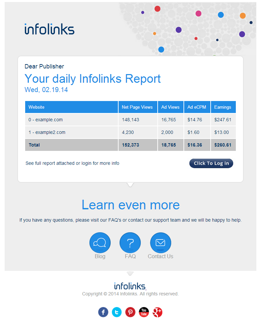Click the Total row label
This screenshot has width=261, height=319.
pos(34,145)
